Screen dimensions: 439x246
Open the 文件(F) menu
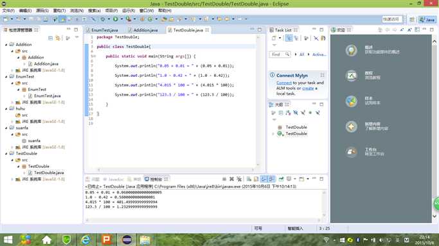click(8, 11)
